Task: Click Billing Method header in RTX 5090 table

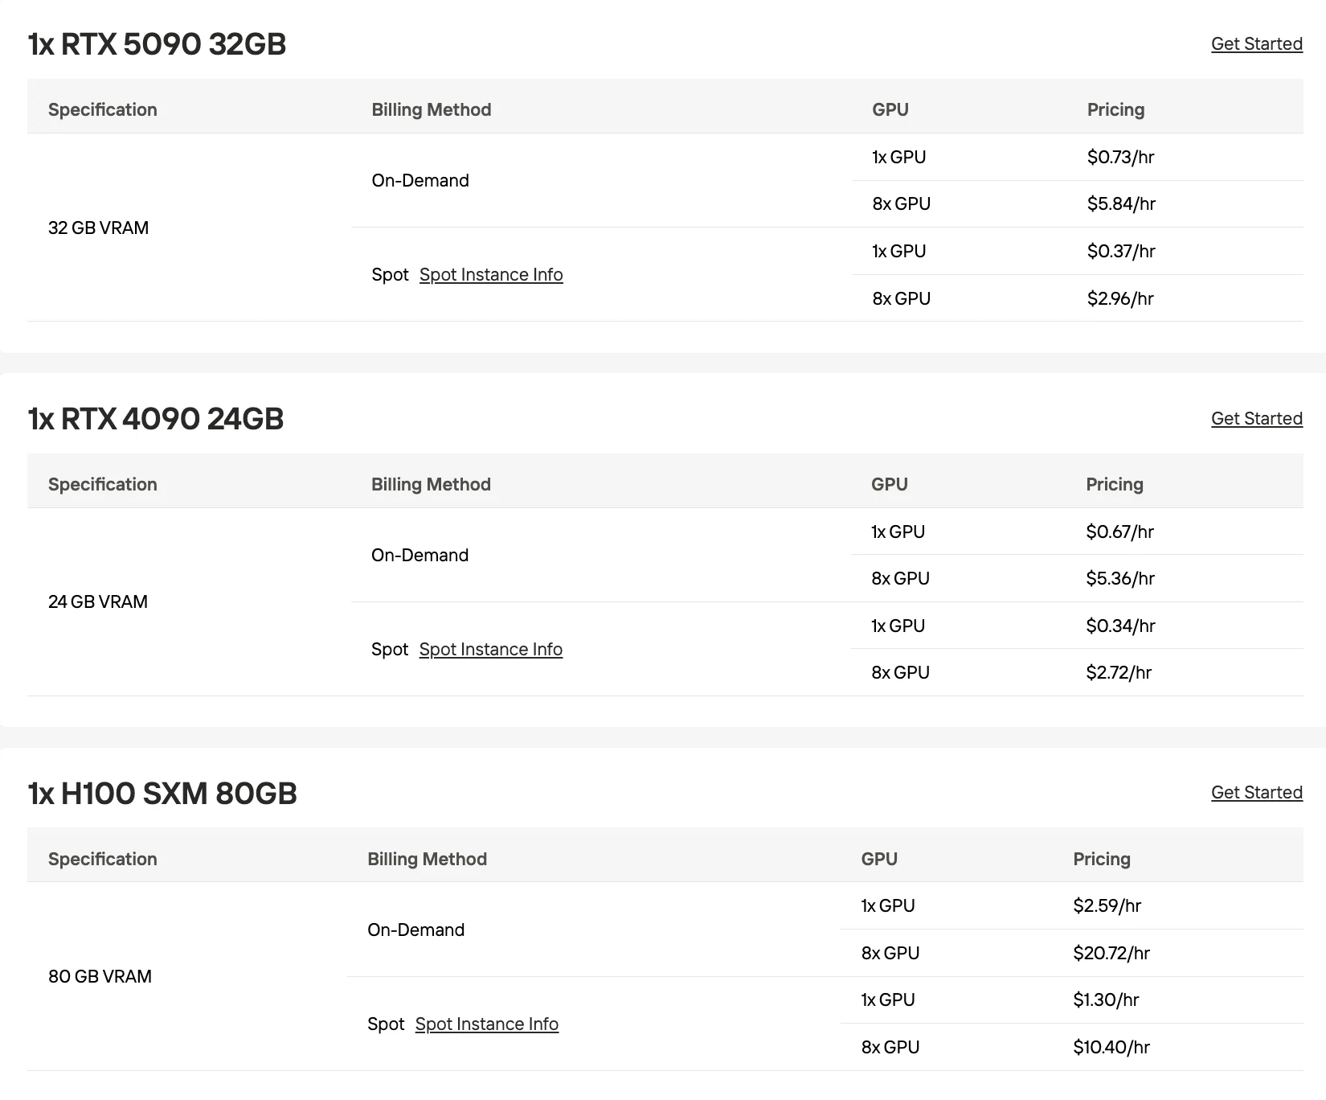Action: pos(432,110)
